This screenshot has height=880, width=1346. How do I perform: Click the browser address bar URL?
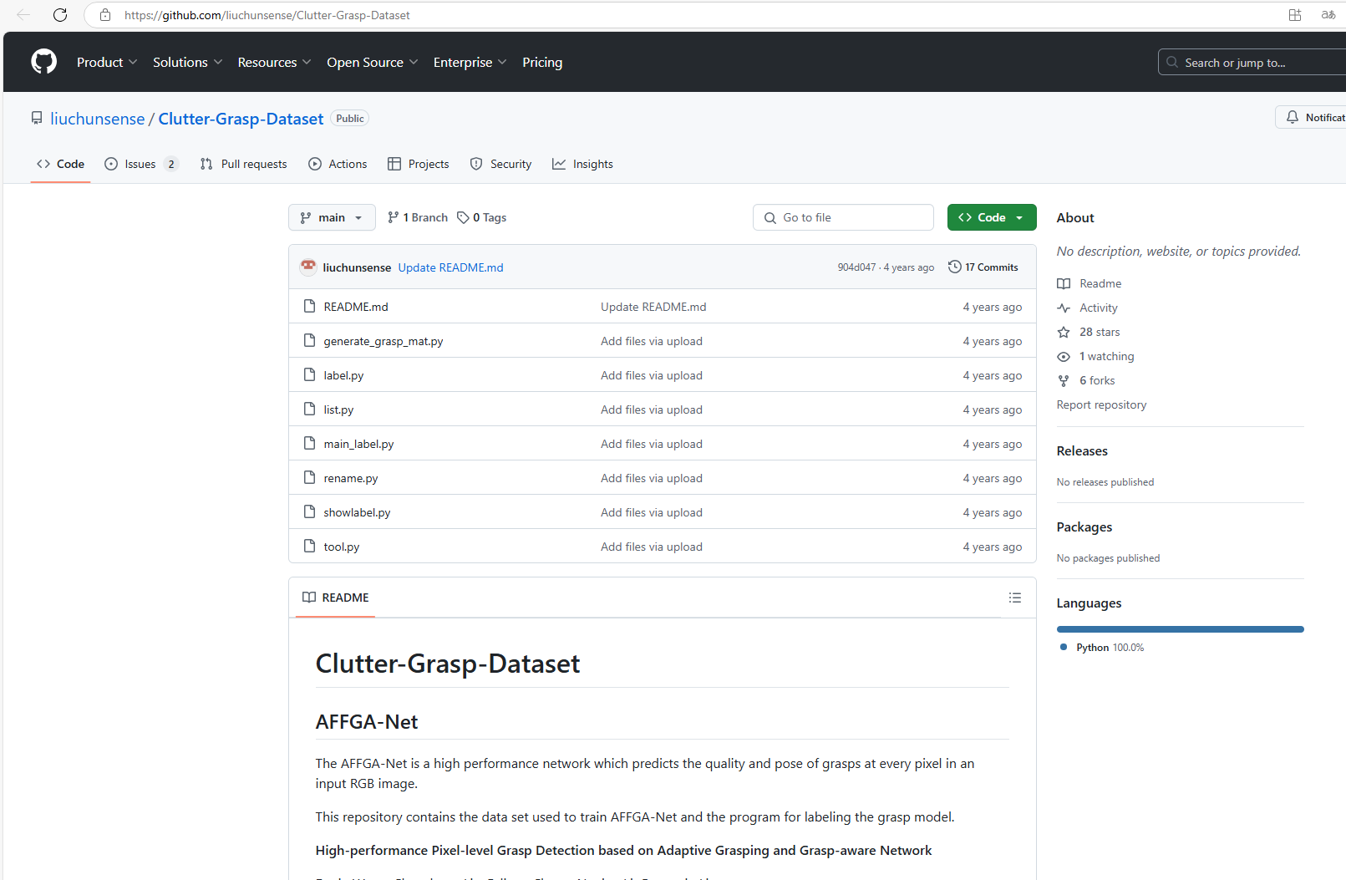[267, 15]
